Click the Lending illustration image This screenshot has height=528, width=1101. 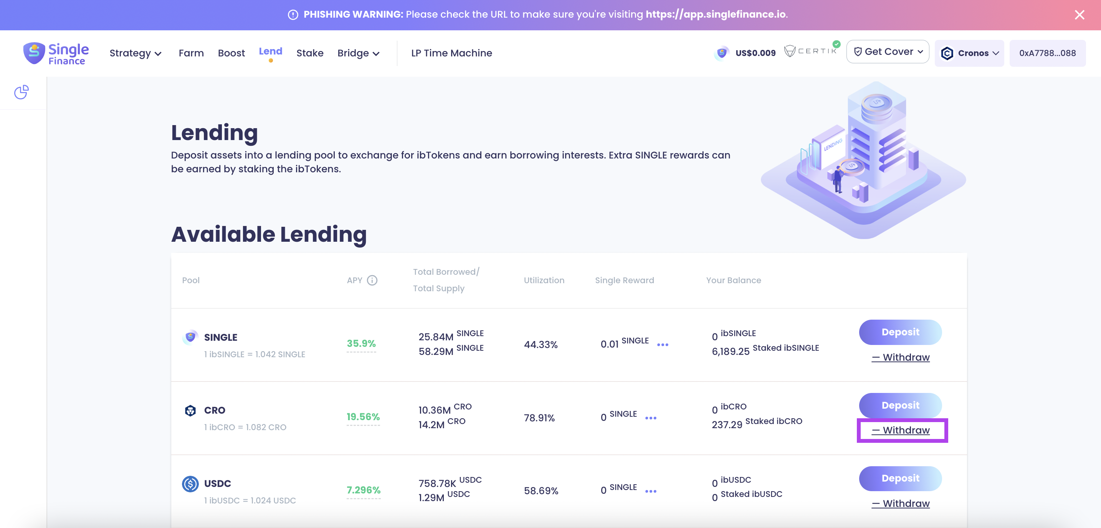point(863,160)
